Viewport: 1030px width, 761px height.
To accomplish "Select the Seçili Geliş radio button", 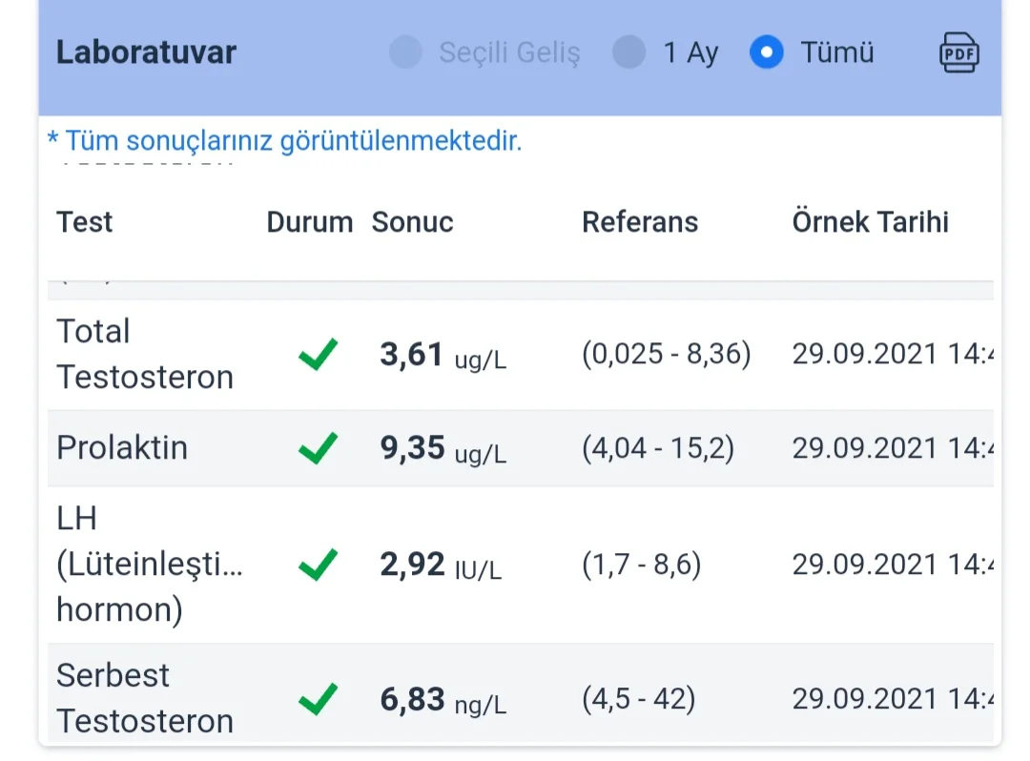I will [405, 52].
